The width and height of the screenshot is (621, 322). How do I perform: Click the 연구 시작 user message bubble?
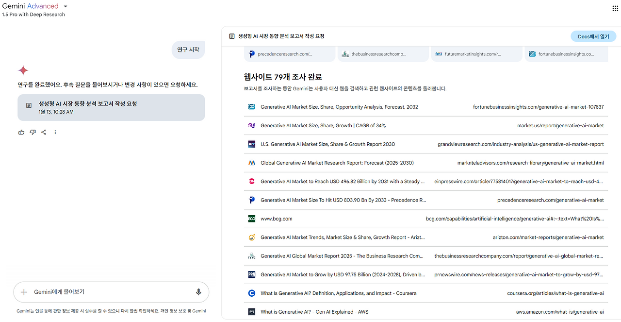[188, 50]
